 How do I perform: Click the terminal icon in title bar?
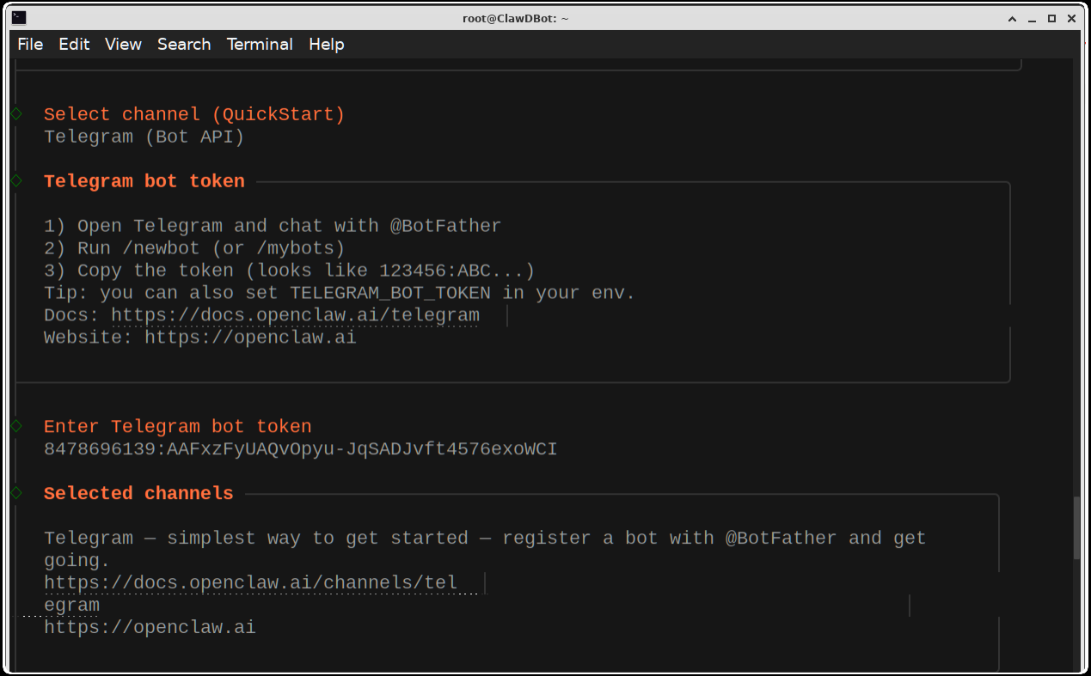19,18
